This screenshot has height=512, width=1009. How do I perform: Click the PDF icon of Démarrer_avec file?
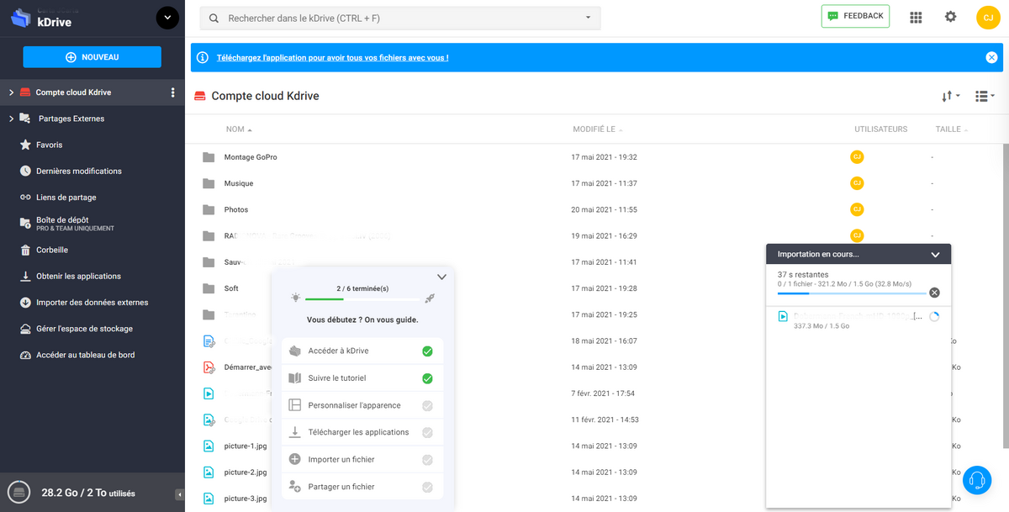209,367
